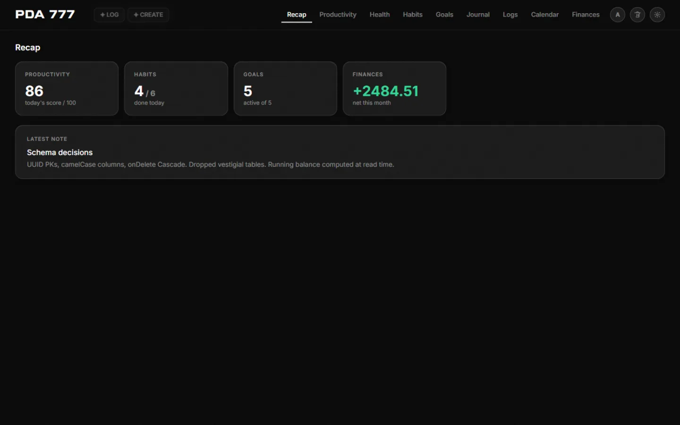Go to the Calendar tab
The image size is (680, 425).
point(544,15)
